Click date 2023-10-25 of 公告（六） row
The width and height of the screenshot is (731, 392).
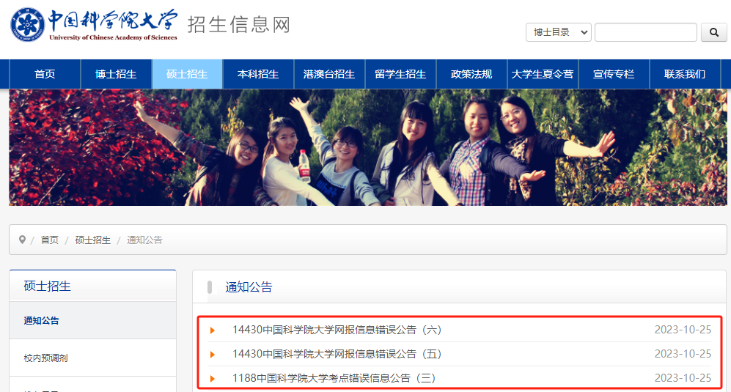tap(683, 330)
